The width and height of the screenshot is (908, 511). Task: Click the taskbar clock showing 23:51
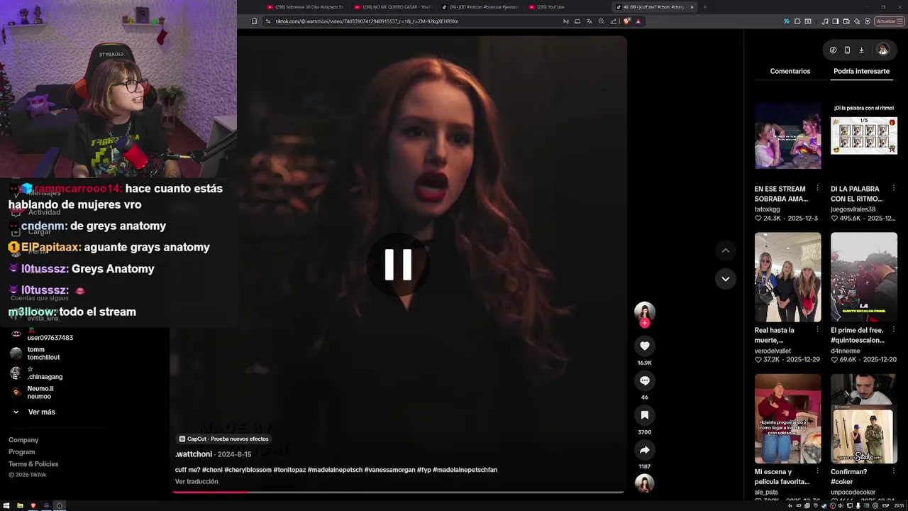click(899, 505)
